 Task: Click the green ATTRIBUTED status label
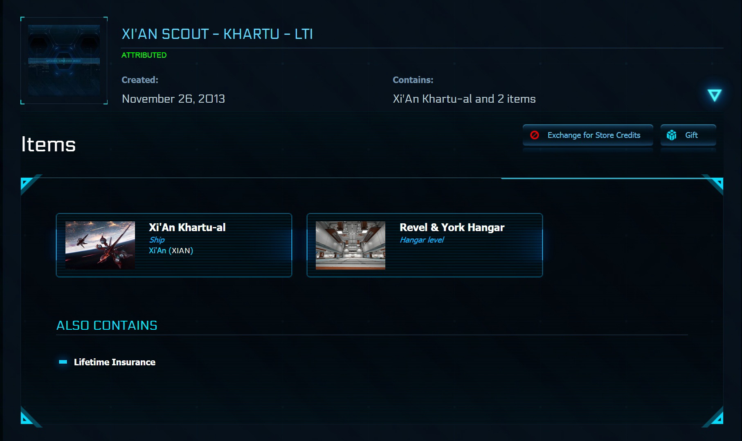pos(144,55)
